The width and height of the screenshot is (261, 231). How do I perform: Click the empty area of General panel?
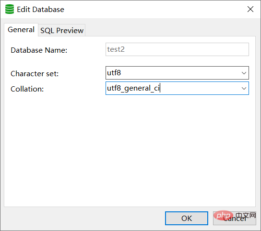coord(130,150)
